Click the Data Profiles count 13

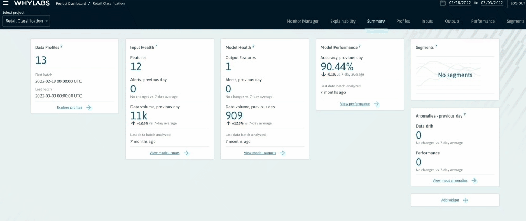coord(41,60)
